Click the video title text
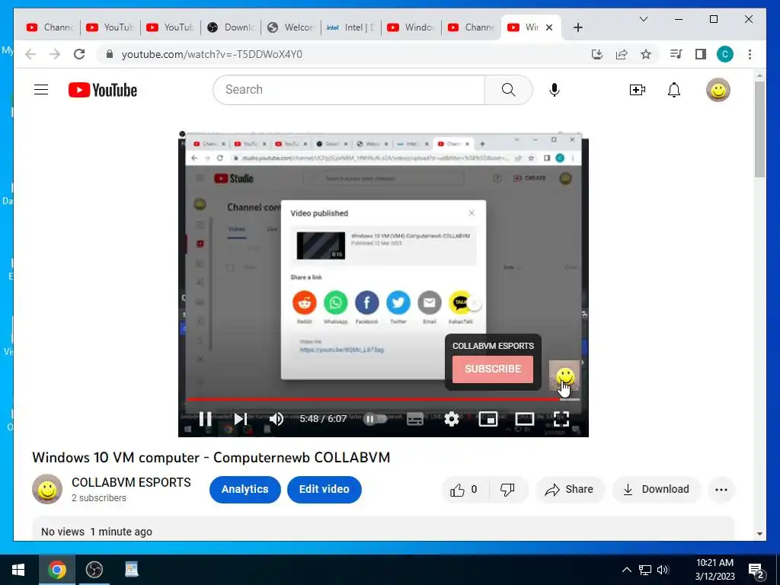780x585 pixels. coord(211,458)
